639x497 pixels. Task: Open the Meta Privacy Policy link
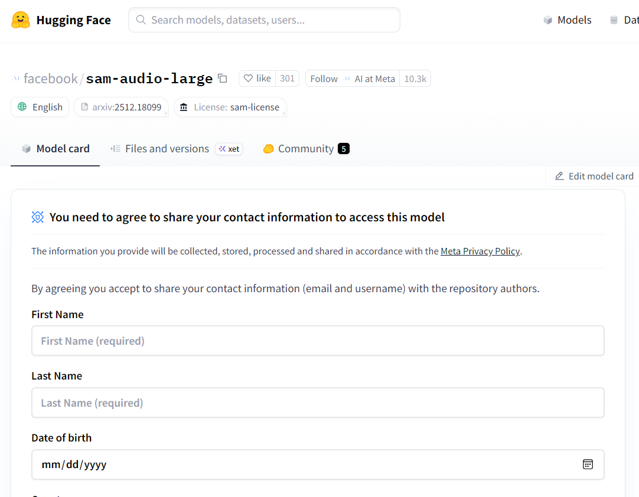(x=480, y=251)
